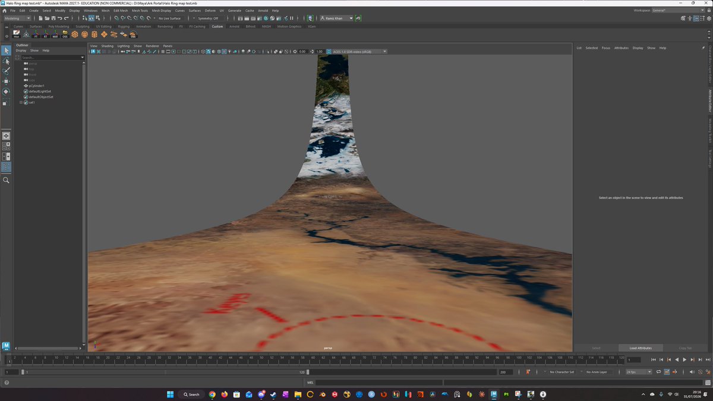Click the gamma 1.00 value field
Image resolution: width=713 pixels, height=401 pixels.
pos(320,52)
